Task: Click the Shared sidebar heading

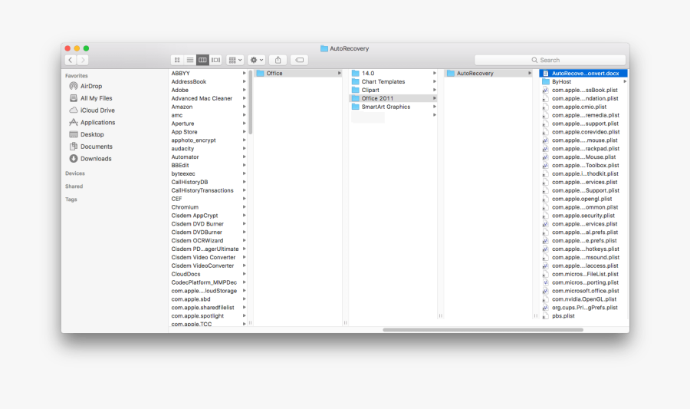Action: coord(74,186)
